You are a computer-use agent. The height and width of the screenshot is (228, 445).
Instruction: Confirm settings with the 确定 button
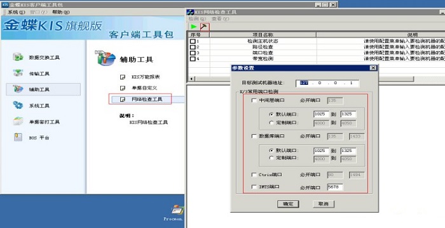pos(288,204)
